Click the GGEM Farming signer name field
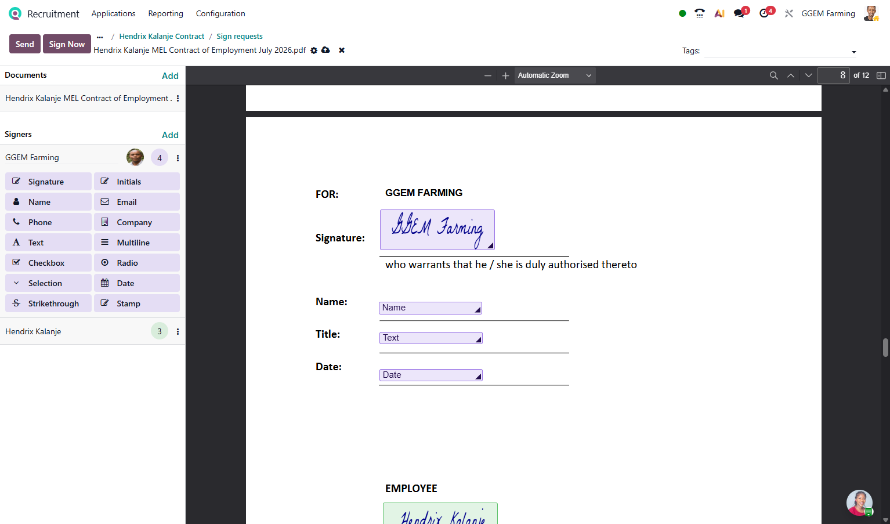 click(61, 158)
